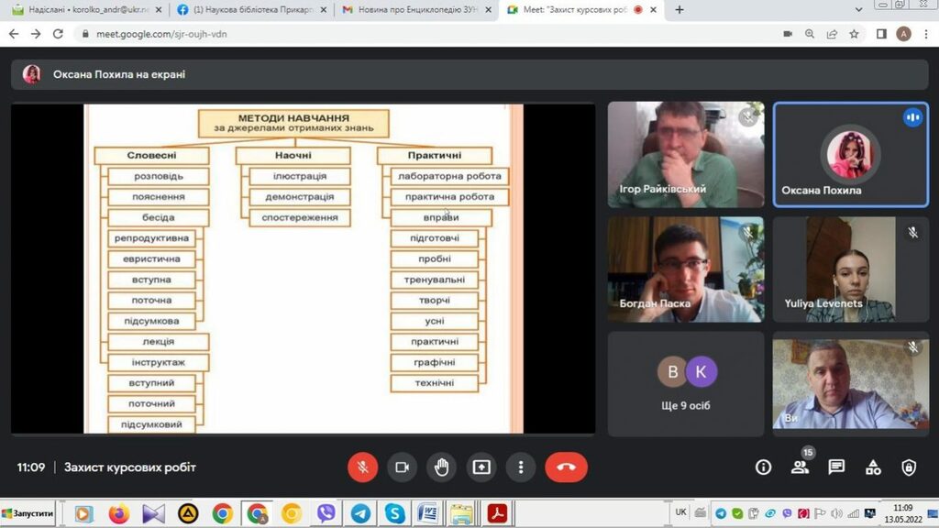Bookmark this page with the star icon
939x528 pixels.
(x=854, y=34)
